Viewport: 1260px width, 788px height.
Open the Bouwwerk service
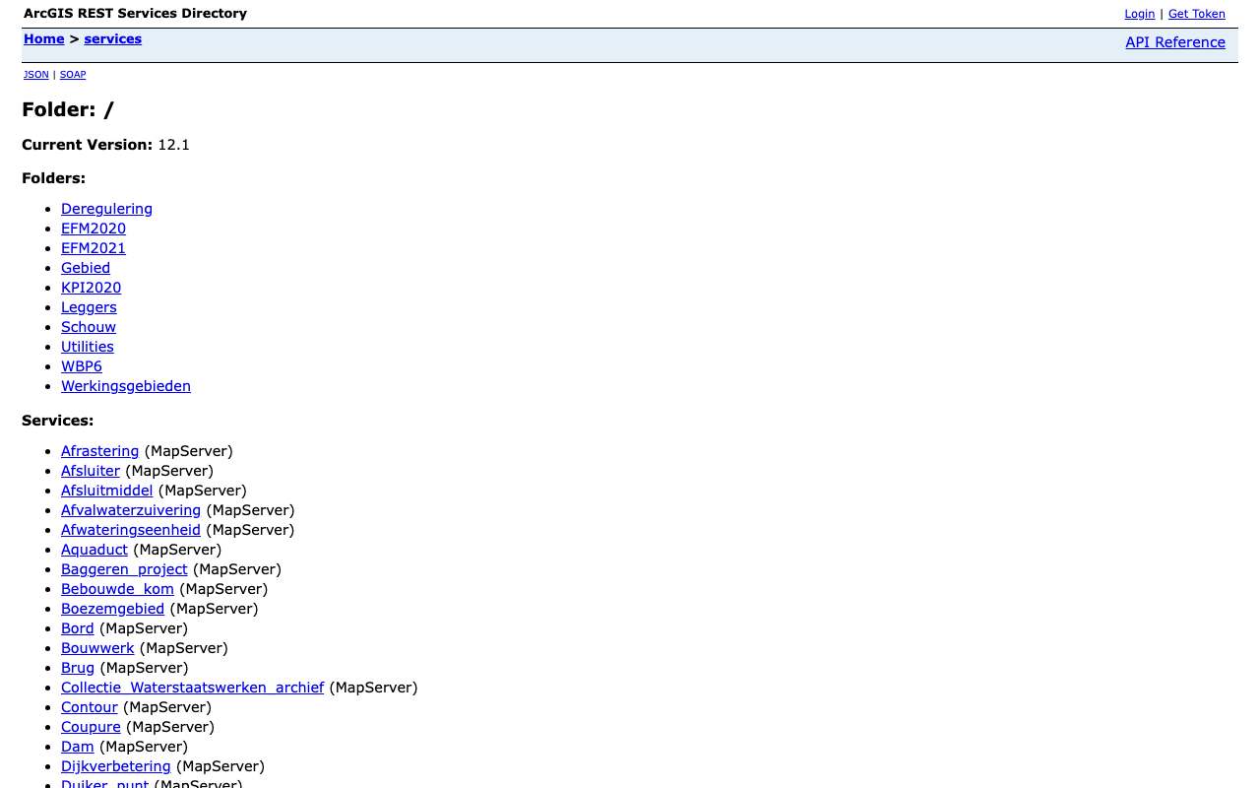97,648
